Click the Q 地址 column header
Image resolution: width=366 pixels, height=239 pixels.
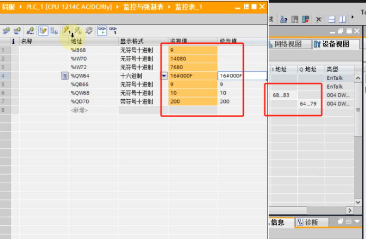click(x=311, y=69)
